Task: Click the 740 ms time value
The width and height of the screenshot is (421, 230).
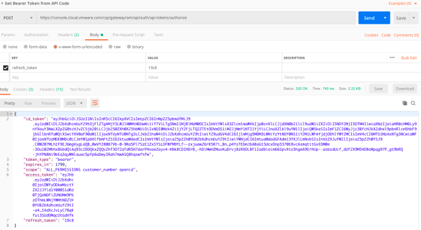Action: pyautogui.click(x=328, y=89)
